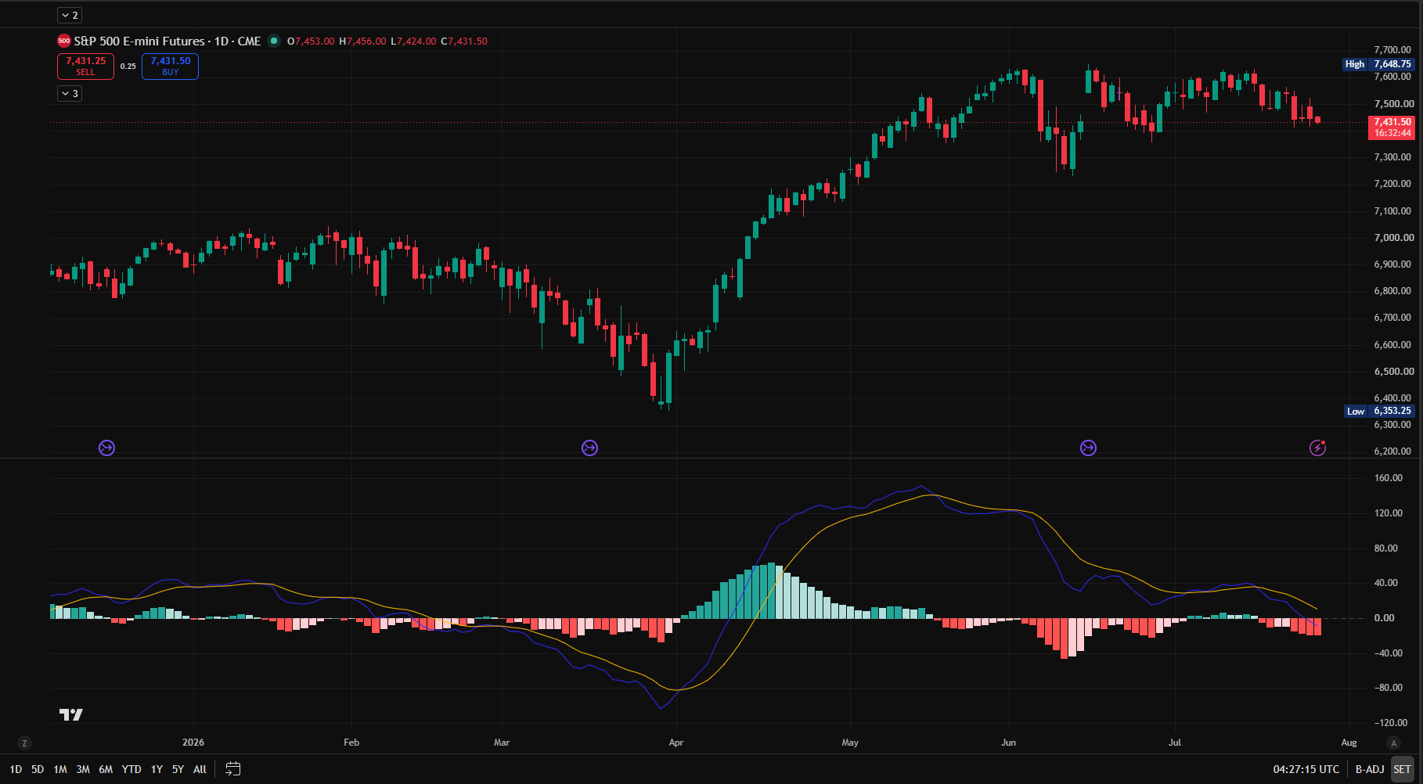Click the L7,424.00 low value
Image resolution: width=1423 pixels, height=784 pixels.
click(413, 41)
